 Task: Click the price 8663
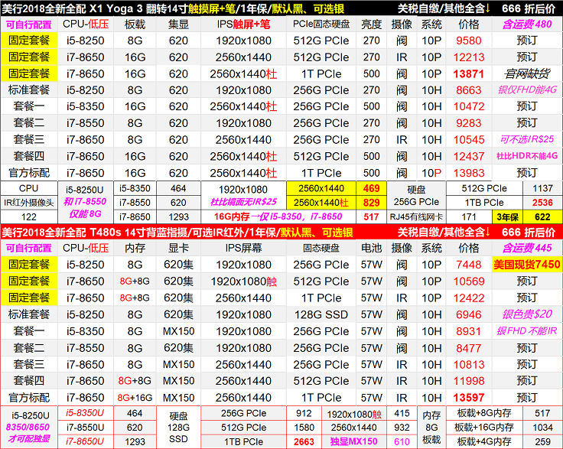[469, 90]
